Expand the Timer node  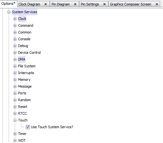tap(15, 134)
